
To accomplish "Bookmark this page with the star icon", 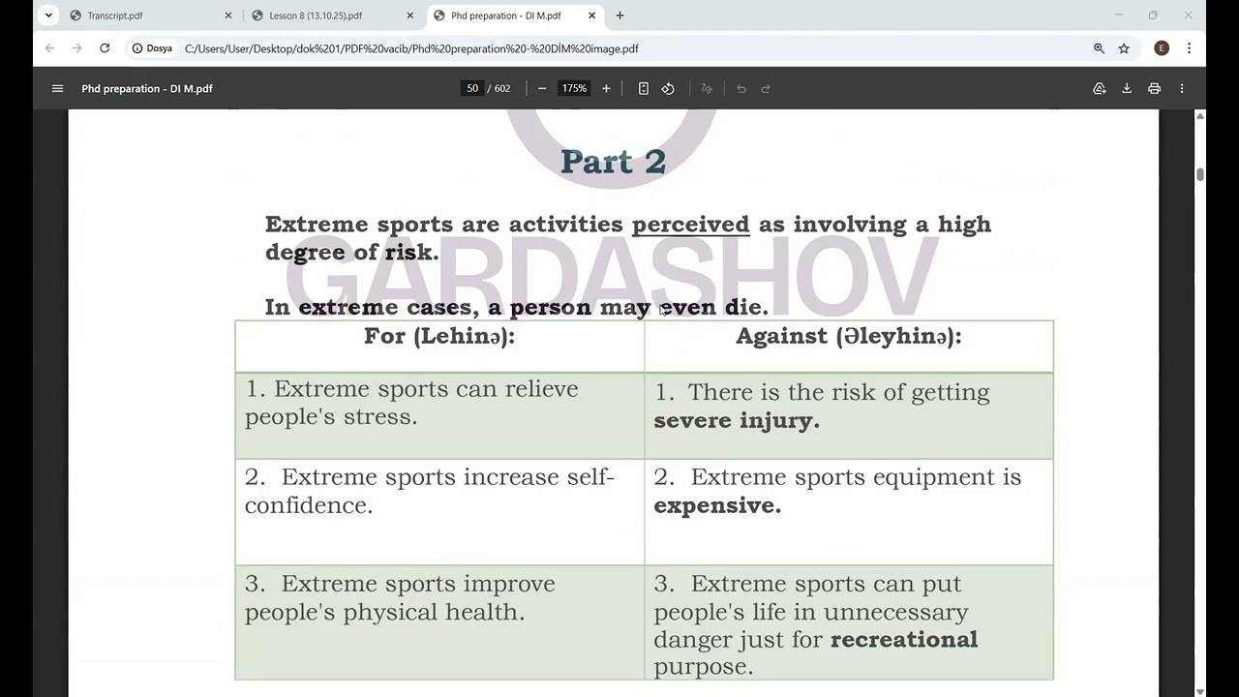I will [x=1124, y=48].
